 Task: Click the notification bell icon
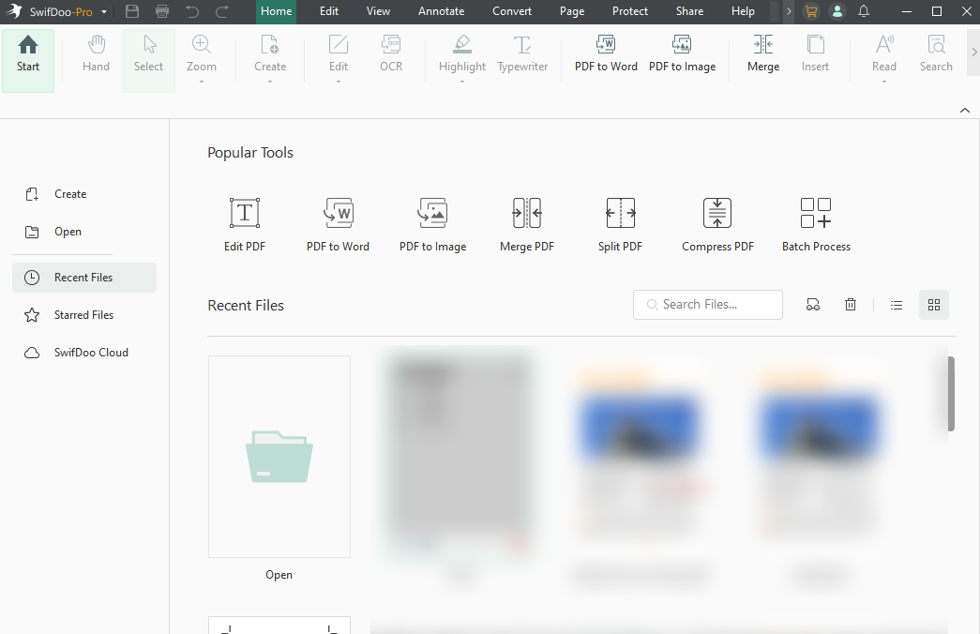[x=864, y=11]
